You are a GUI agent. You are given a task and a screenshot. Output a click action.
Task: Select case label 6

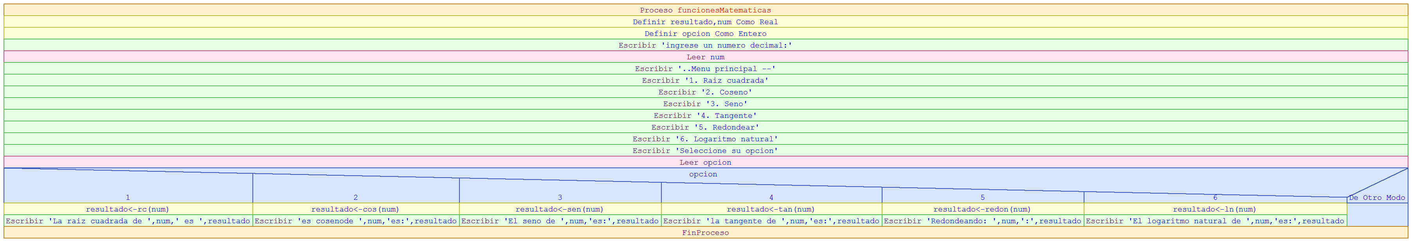pos(1215,198)
